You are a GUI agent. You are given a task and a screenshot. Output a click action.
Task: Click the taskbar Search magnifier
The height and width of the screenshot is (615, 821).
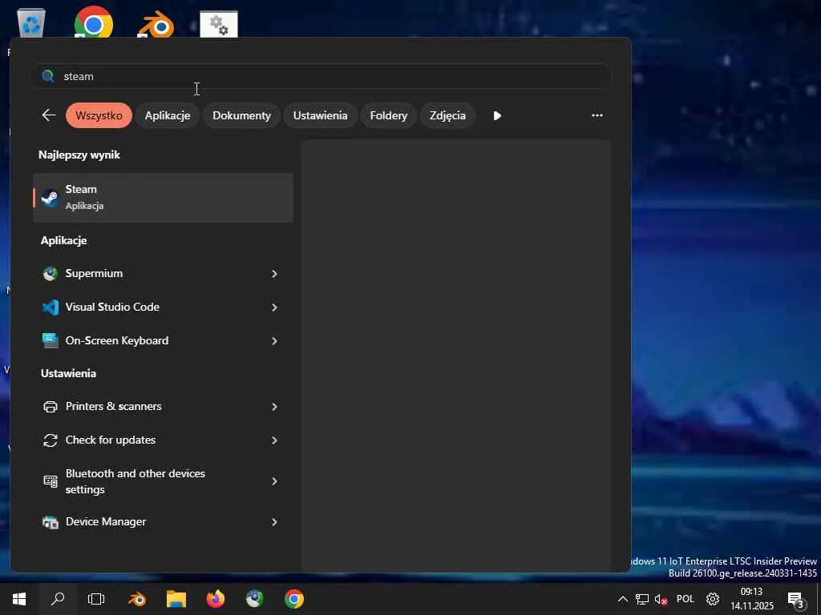(58, 599)
